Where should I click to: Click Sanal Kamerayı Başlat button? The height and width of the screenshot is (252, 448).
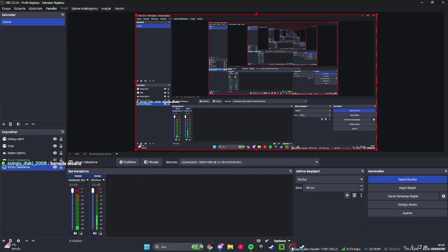click(403, 196)
